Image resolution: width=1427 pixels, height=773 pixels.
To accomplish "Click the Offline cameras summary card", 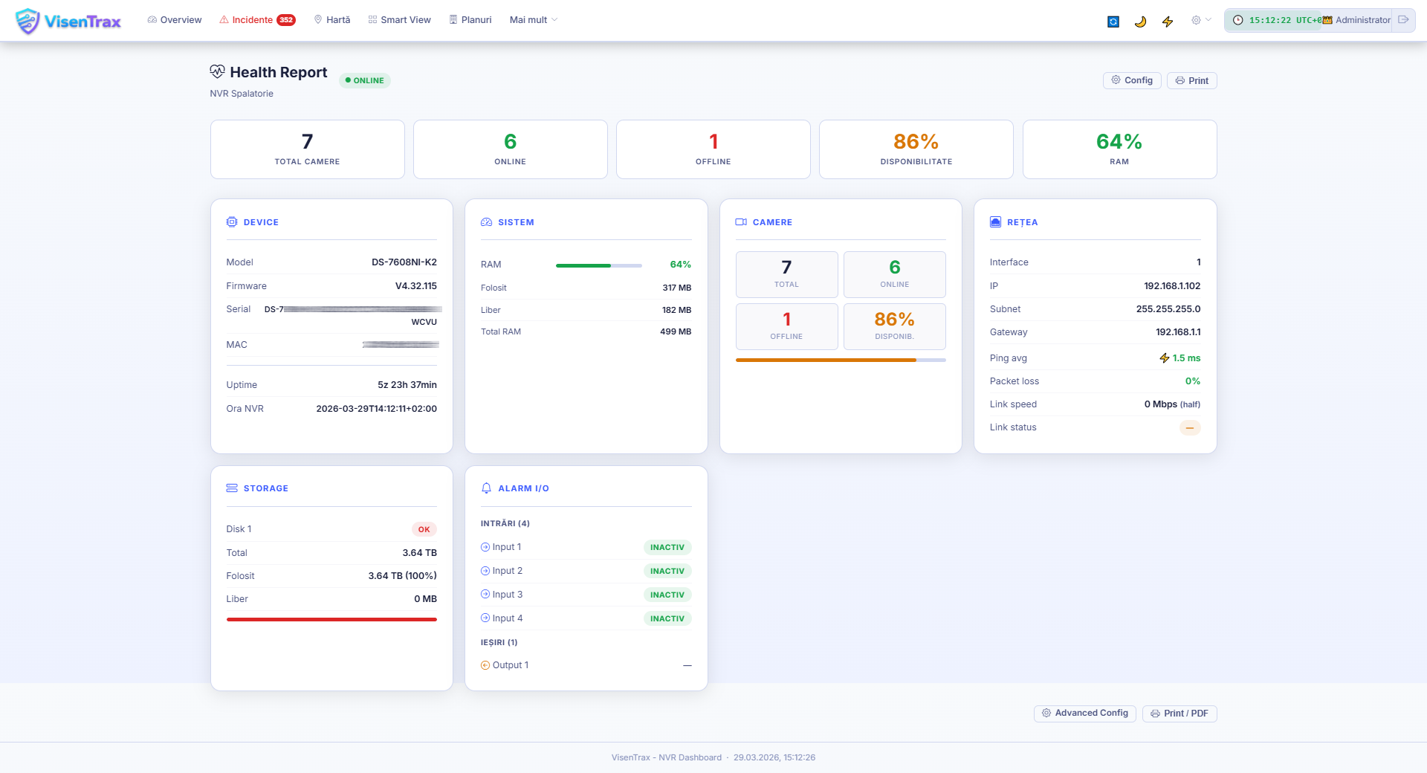I will point(713,149).
